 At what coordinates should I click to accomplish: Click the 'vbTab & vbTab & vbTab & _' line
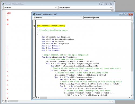[89, 93]
